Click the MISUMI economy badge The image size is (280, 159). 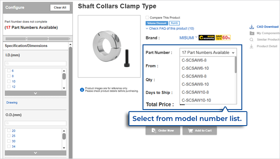click(207, 38)
